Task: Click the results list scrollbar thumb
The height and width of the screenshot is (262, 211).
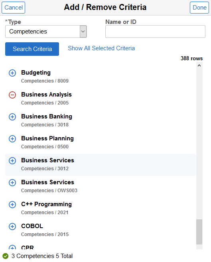Action: 199,232
